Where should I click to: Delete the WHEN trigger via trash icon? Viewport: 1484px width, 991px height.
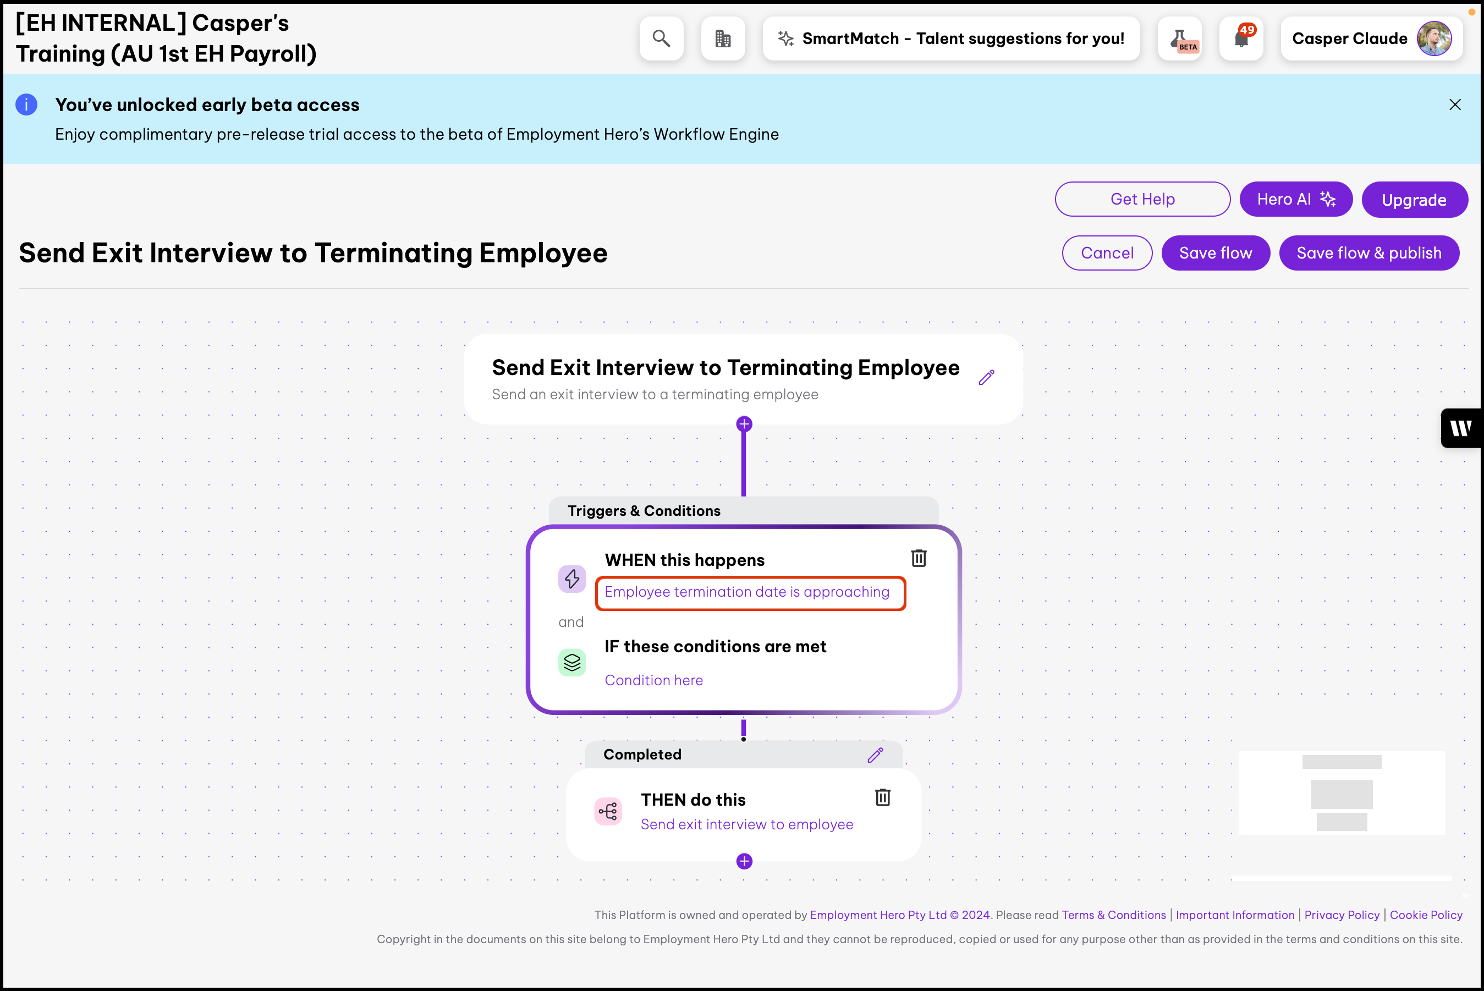point(919,558)
